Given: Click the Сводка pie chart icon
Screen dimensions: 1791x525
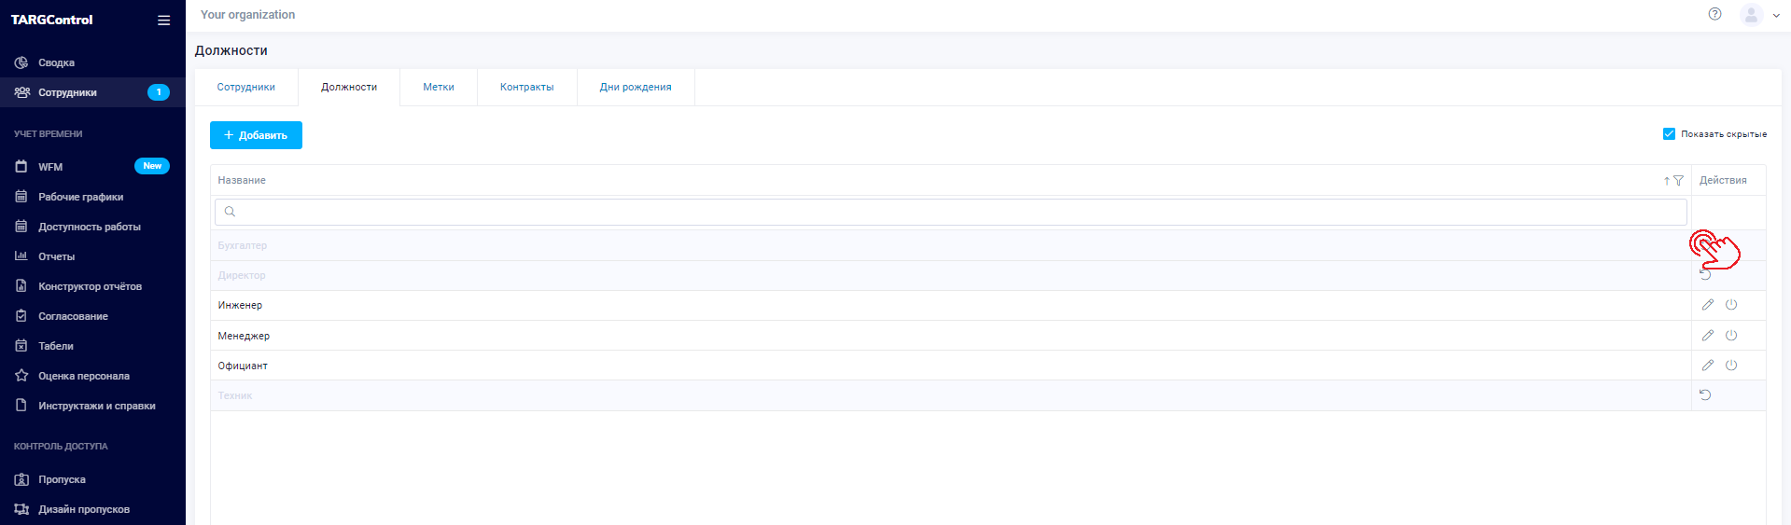Looking at the screenshot, I should pos(21,62).
